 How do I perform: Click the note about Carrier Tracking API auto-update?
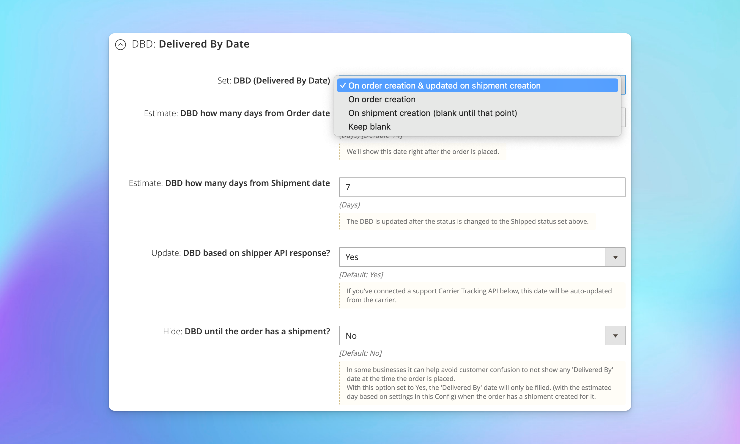[x=482, y=296]
